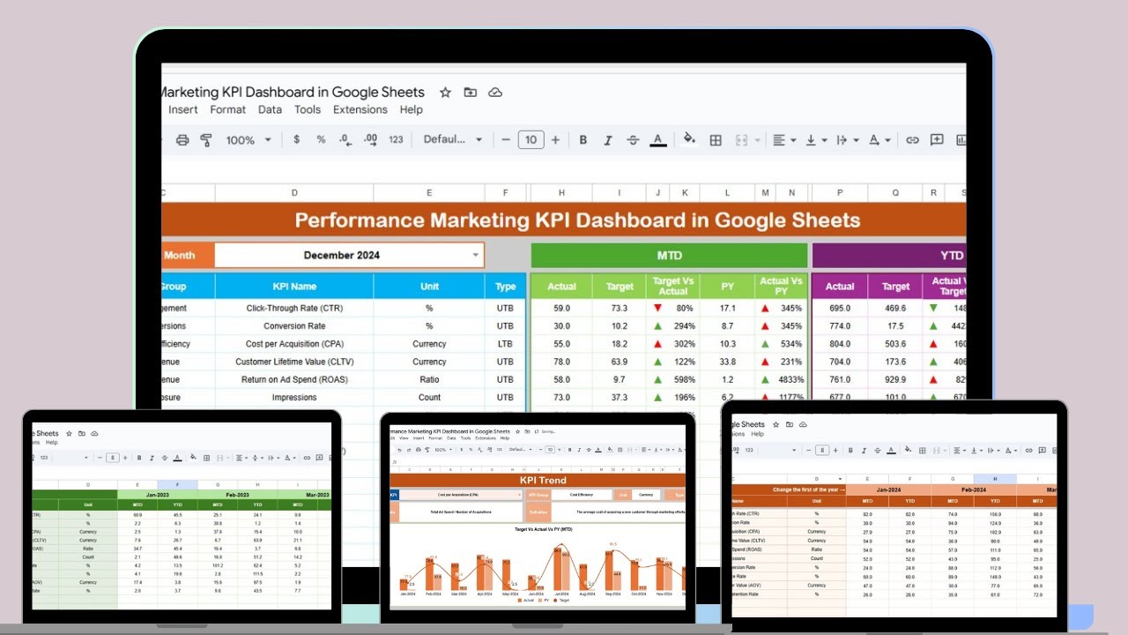Screen dimensions: 1128x635
Task: Star the document in the left laptop window
Action: pyautogui.click(x=69, y=433)
